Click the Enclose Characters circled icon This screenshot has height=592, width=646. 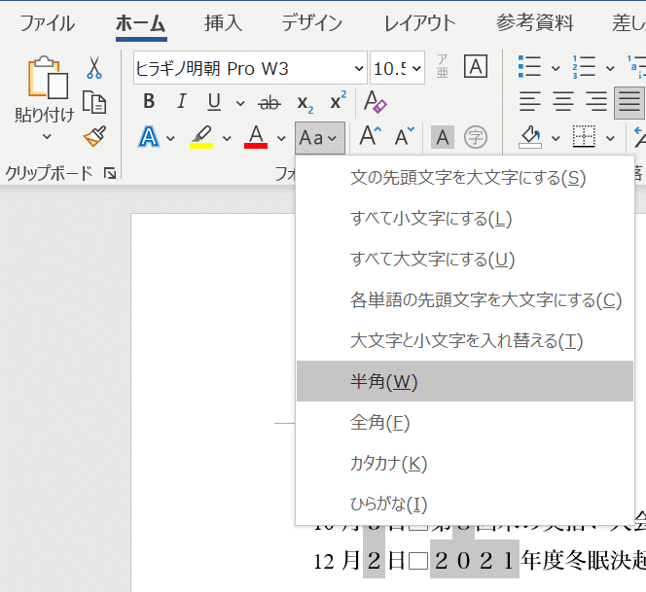[476, 137]
